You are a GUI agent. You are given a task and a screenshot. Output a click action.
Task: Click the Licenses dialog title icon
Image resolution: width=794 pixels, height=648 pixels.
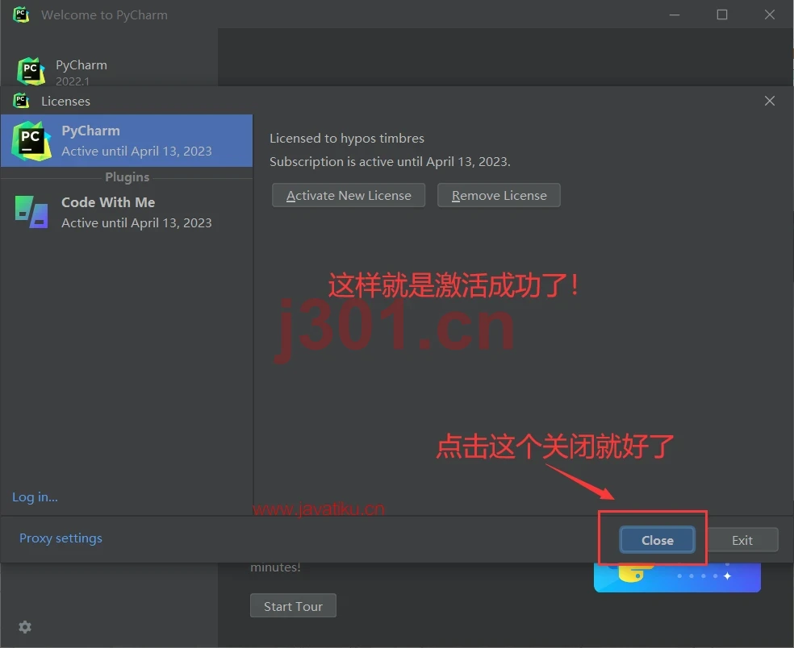click(21, 101)
